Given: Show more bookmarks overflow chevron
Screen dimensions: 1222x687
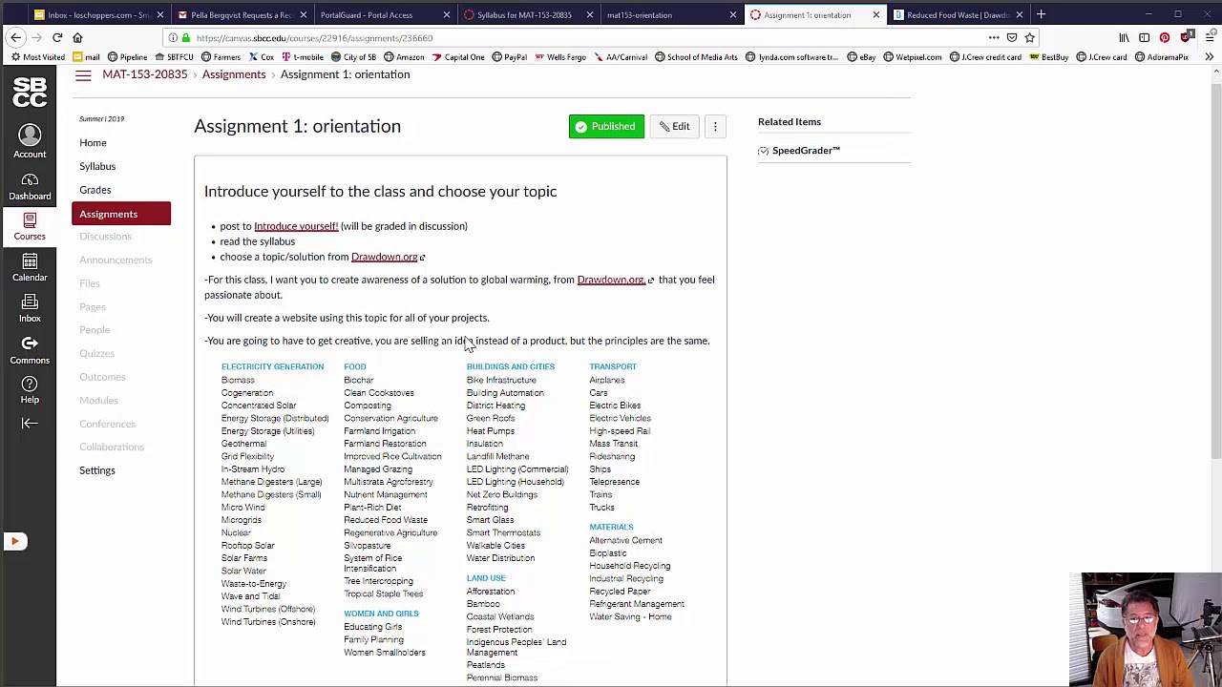Looking at the screenshot, I should click(1209, 56).
